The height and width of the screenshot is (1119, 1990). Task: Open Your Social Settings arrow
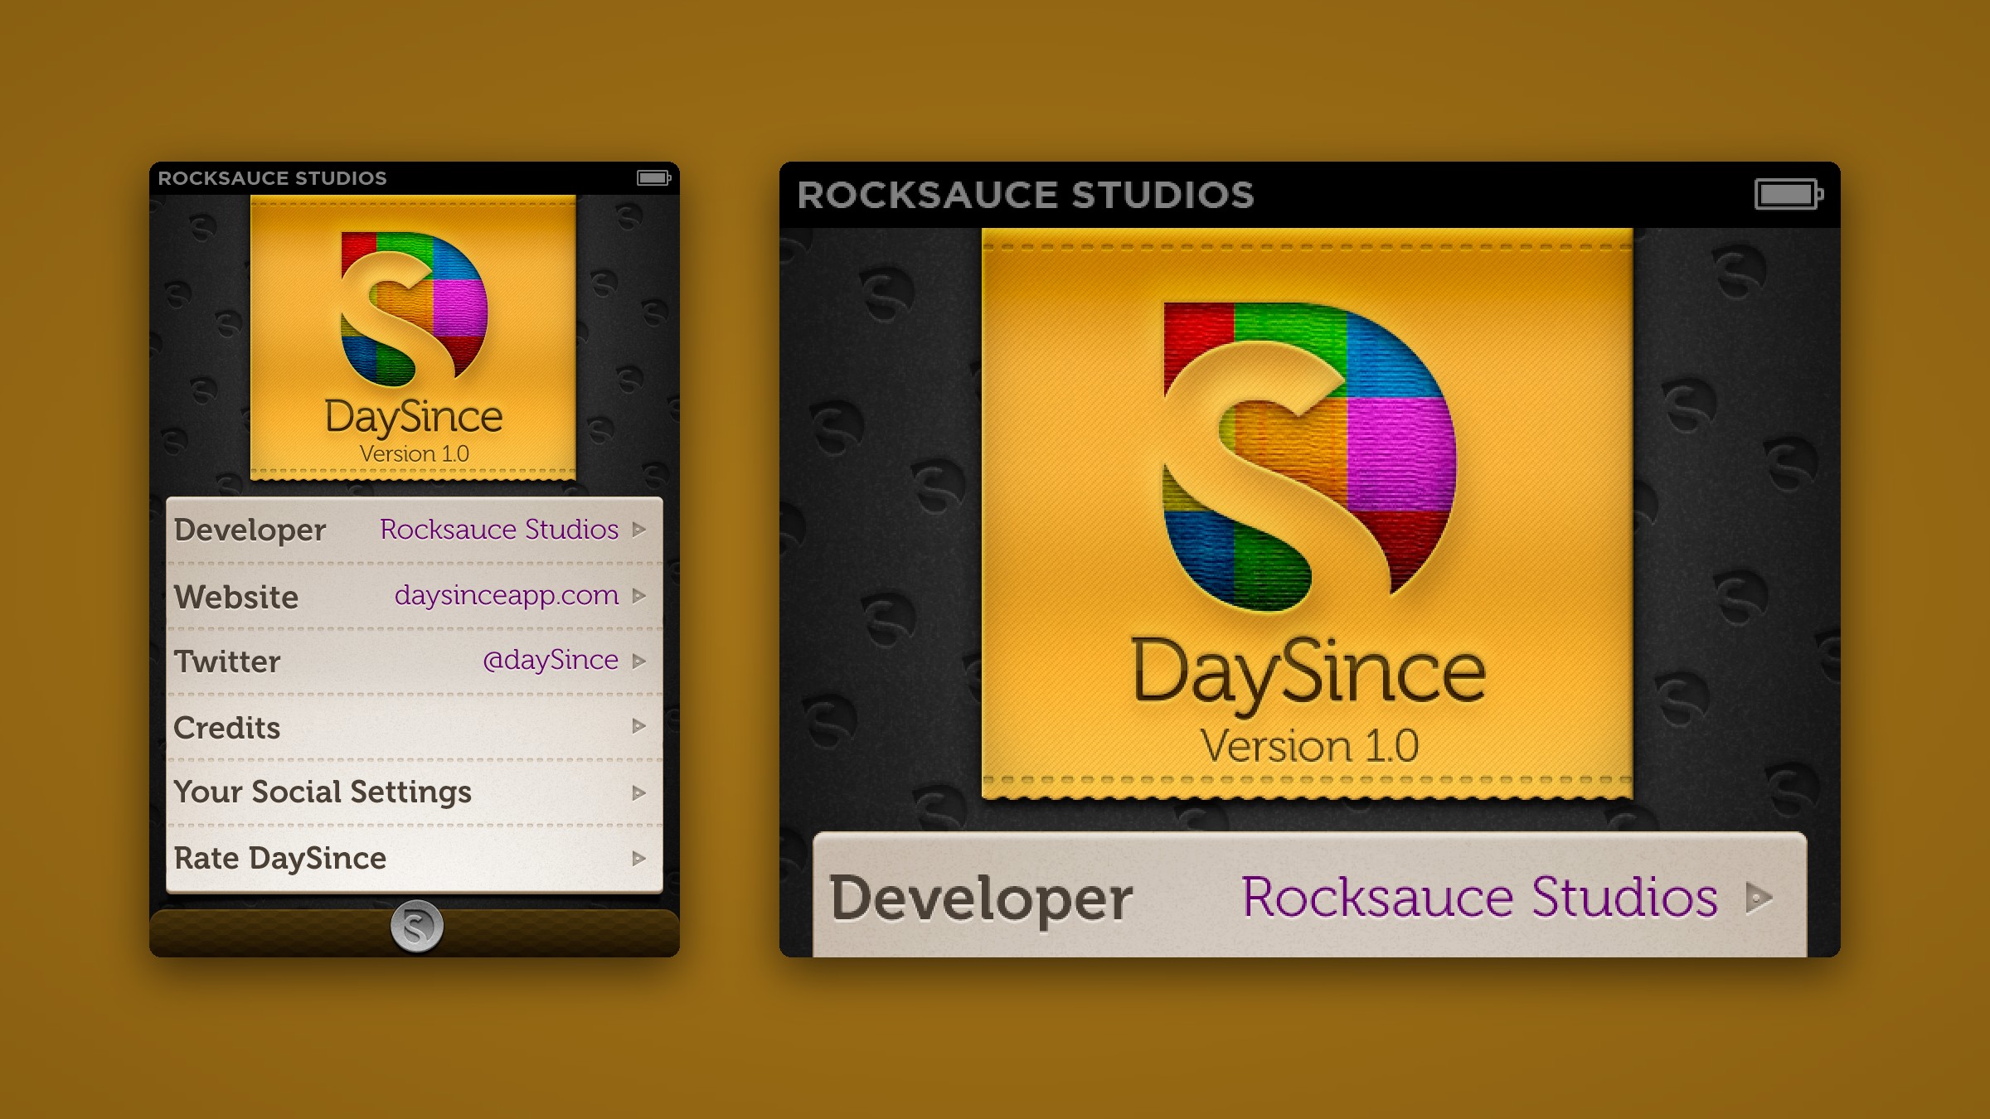click(x=638, y=792)
